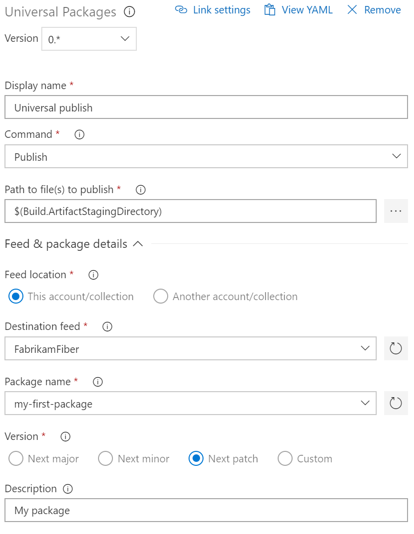This screenshot has width=414, height=534.
Task: Choose Next major version increment
Action: [x=15, y=458]
